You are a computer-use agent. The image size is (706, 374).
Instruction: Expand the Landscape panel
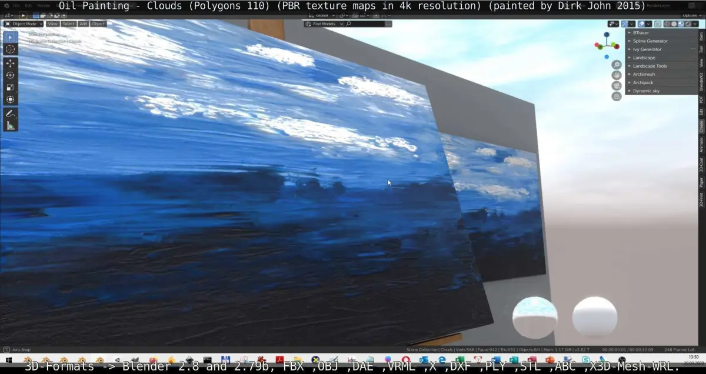661,58
